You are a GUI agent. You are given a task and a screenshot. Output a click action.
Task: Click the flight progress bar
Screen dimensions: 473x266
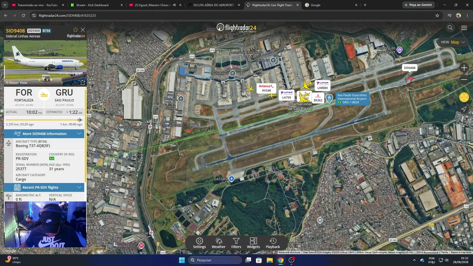pos(44,120)
